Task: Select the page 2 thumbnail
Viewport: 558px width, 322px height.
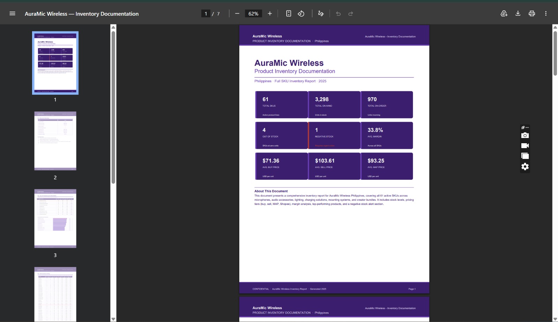Action: click(55, 141)
